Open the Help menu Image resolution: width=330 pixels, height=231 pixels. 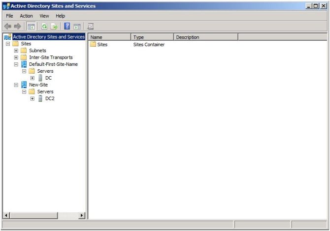tap(60, 16)
